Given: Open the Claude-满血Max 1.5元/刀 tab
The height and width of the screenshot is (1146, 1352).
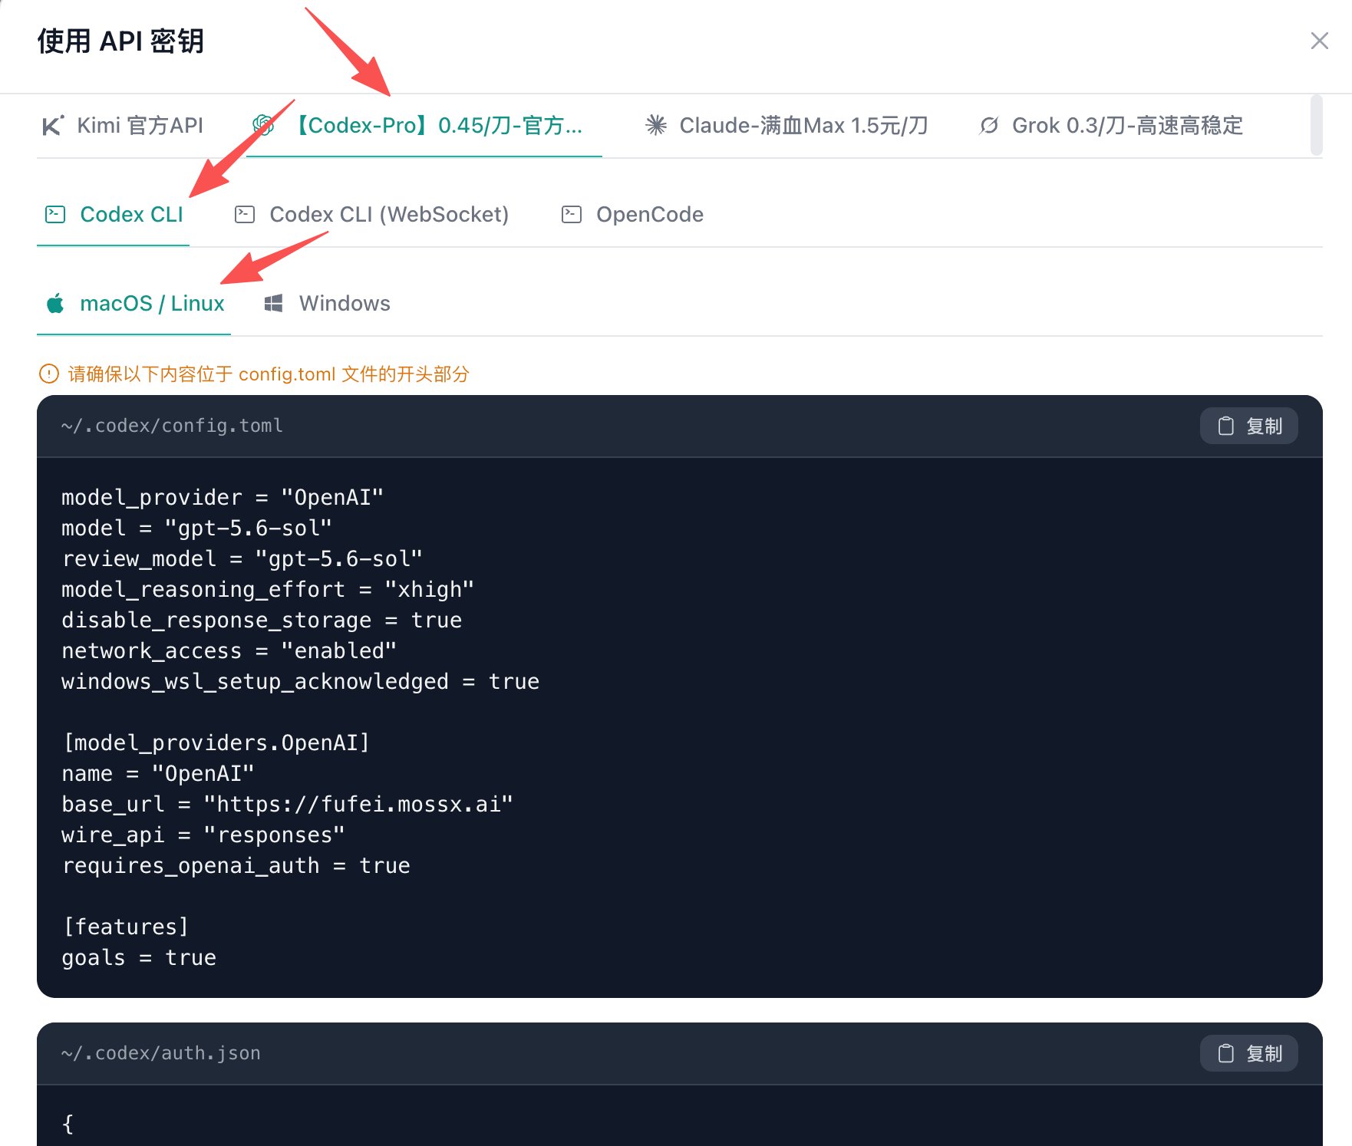Looking at the screenshot, I should (786, 125).
